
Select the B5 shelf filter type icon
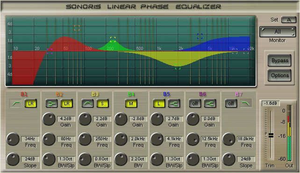point(174,104)
